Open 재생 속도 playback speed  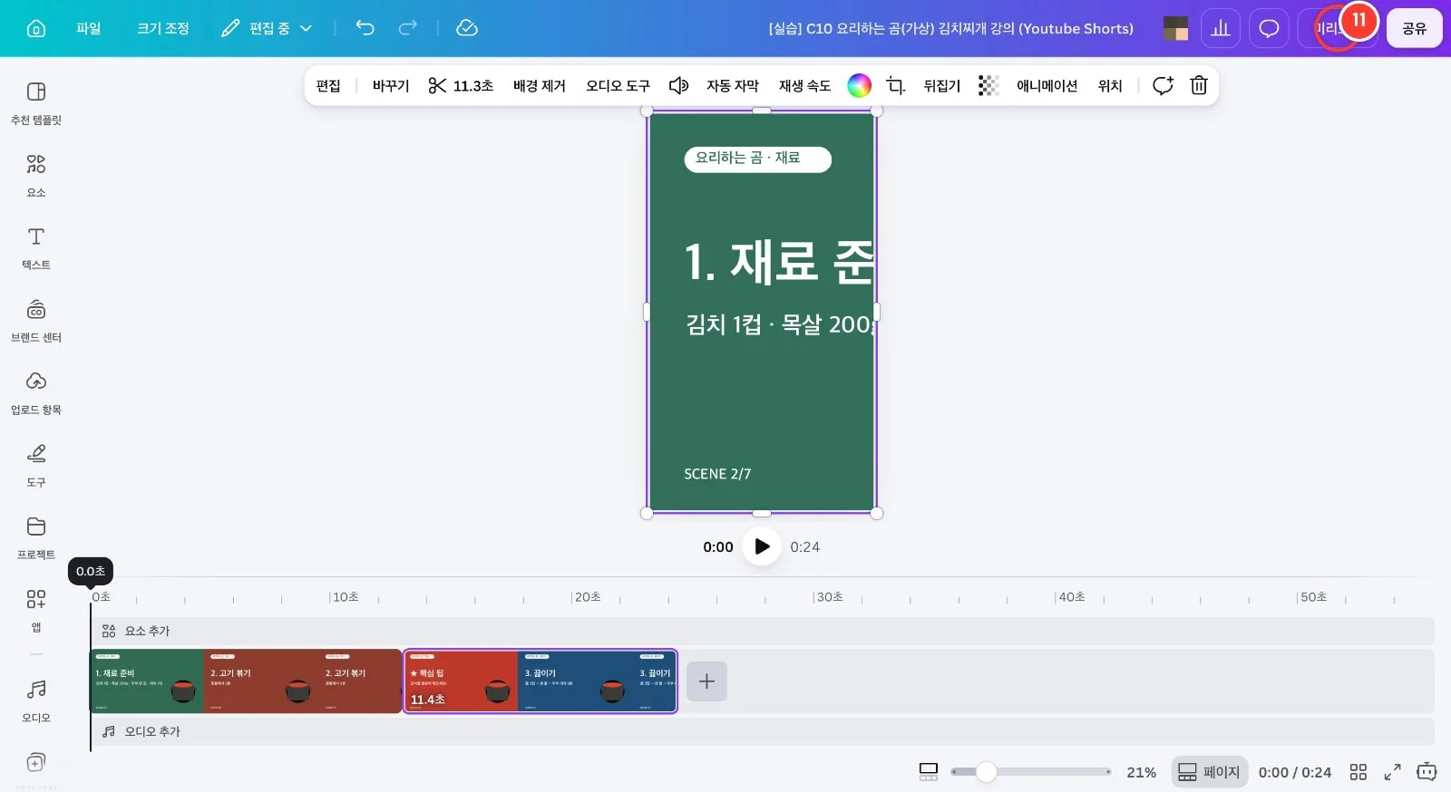pyautogui.click(x=804, y=85)
